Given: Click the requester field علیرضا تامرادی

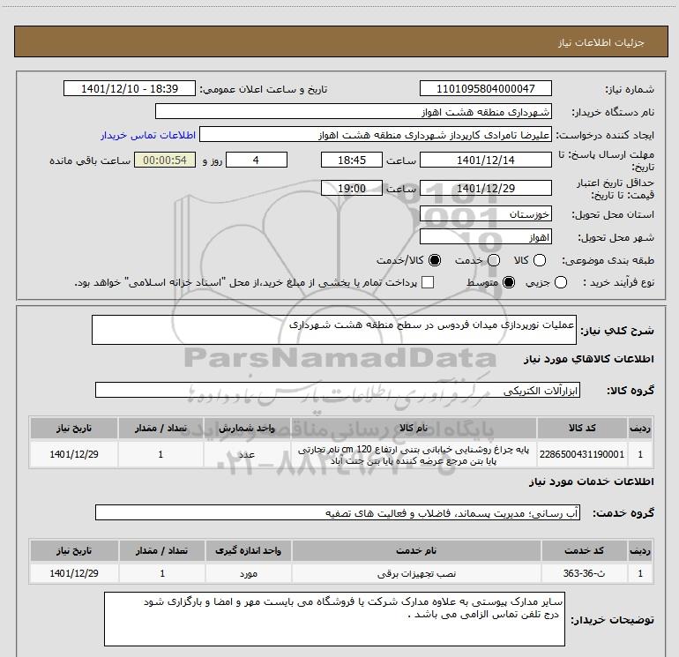Looking at the screenshot, I should point(376,135).
